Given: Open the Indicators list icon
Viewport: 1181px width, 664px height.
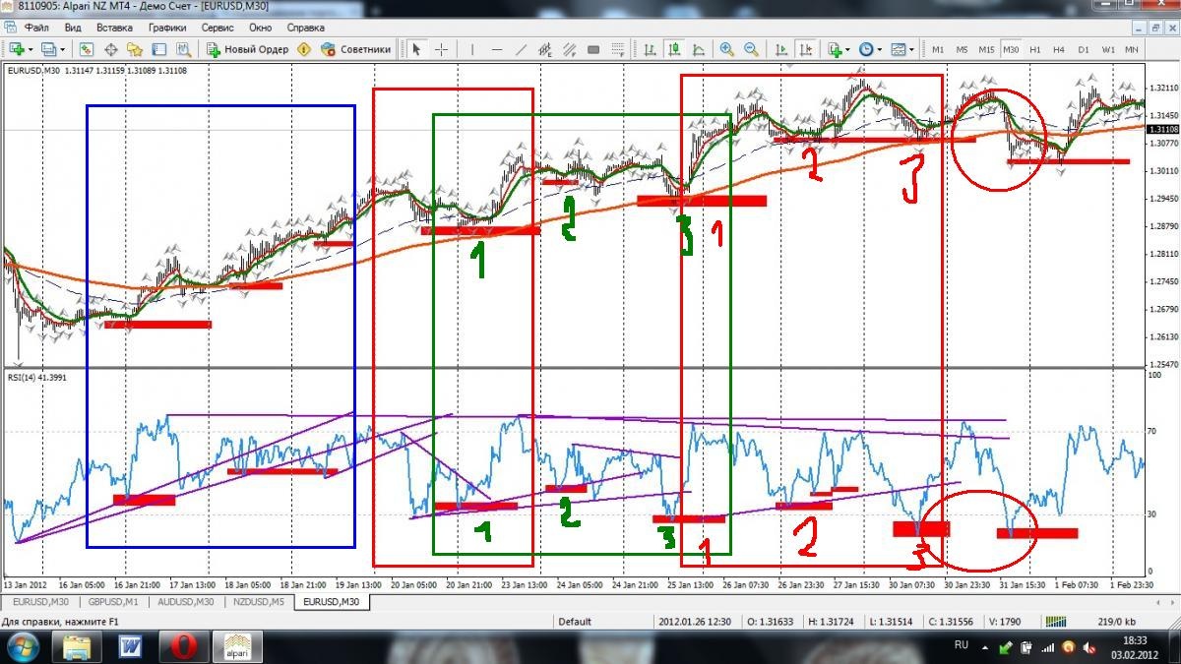Looking at the screenshot, I should pyautogui.click(x=835, y=49).
